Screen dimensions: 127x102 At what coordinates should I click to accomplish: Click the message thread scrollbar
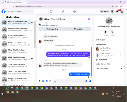point(91,62)
